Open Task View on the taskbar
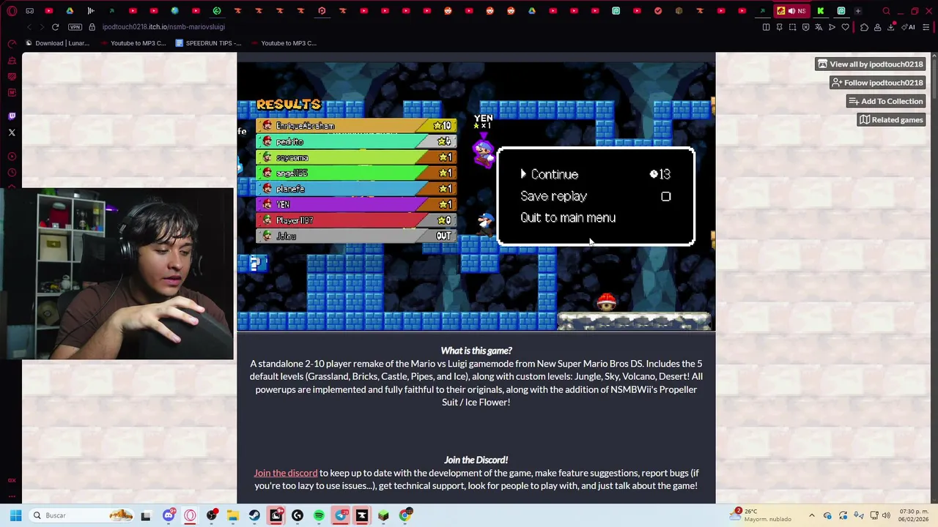Image resolution: width=938 pixels, height=527 pixels. tap(146, 515)
